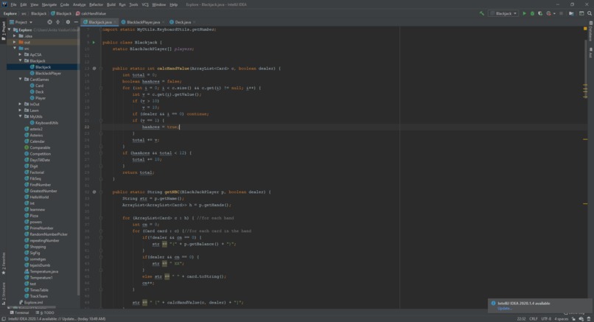This screenshot has width=594, height=322.
Task: Expand the out folder
Action: pos(15,42)
